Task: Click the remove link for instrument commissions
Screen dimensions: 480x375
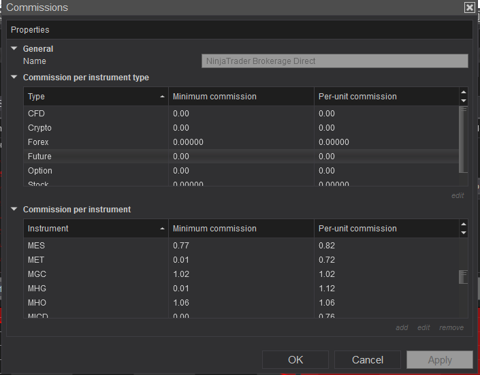Action: (451, 328)
